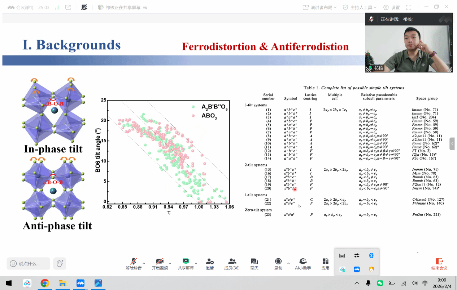Viewport: 457px width, 290px height.
Task: Open the 会议详情 meeting details
Action: point(23,7)
